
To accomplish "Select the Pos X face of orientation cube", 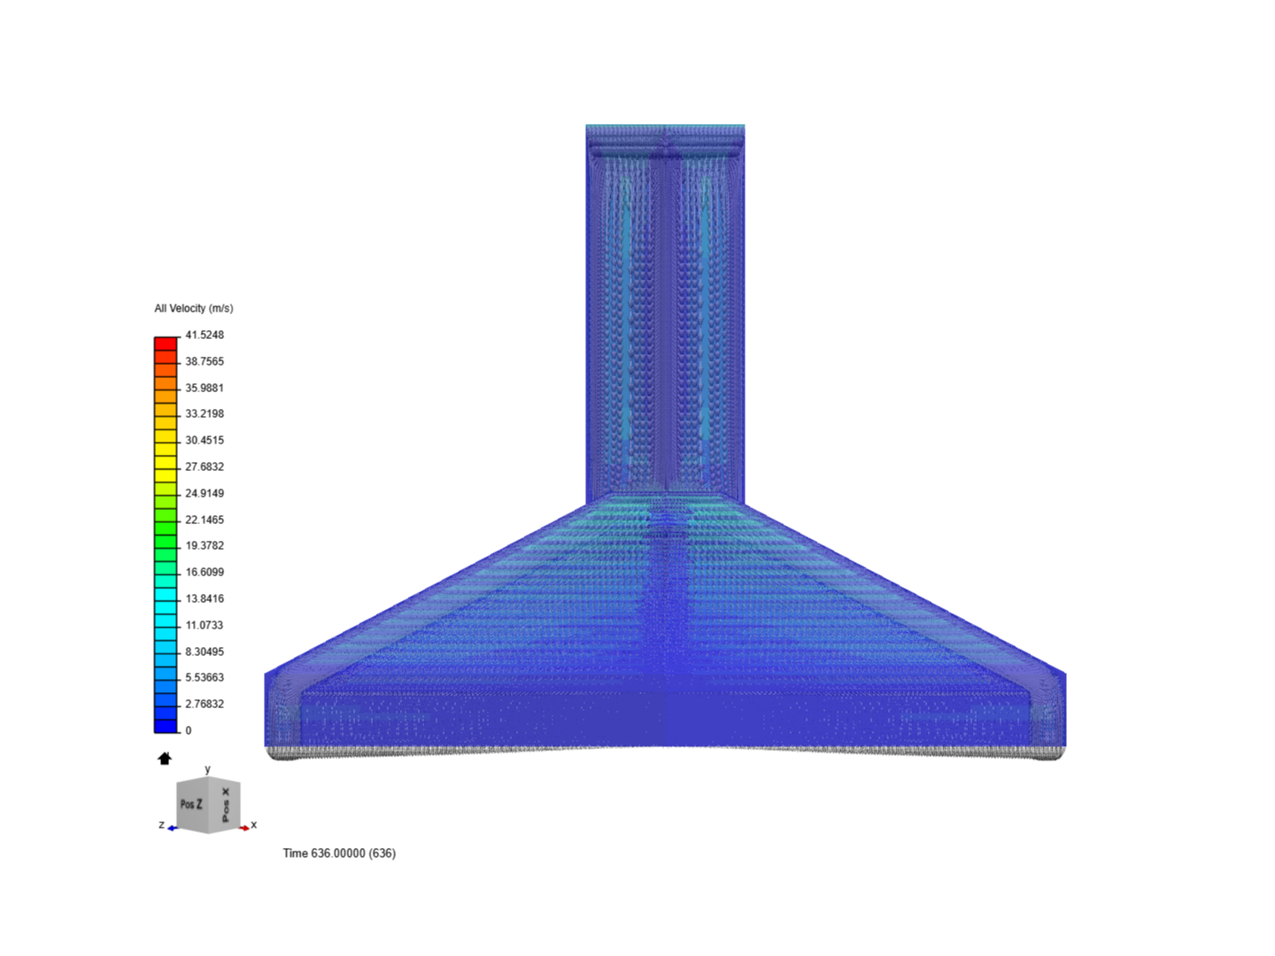I will click(x=225, y=804).
